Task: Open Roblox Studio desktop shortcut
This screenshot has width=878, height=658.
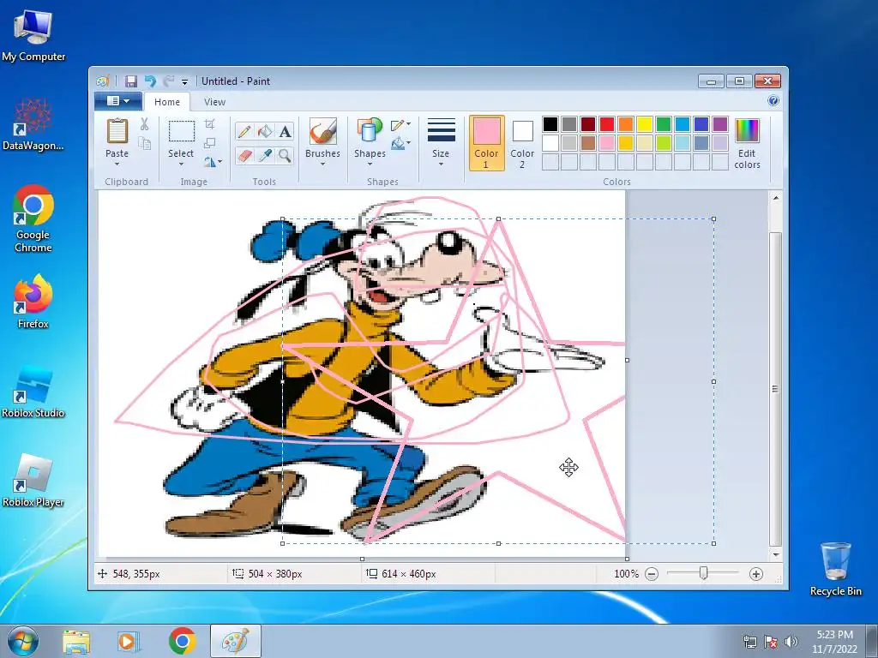Action: tap(33, 392)
